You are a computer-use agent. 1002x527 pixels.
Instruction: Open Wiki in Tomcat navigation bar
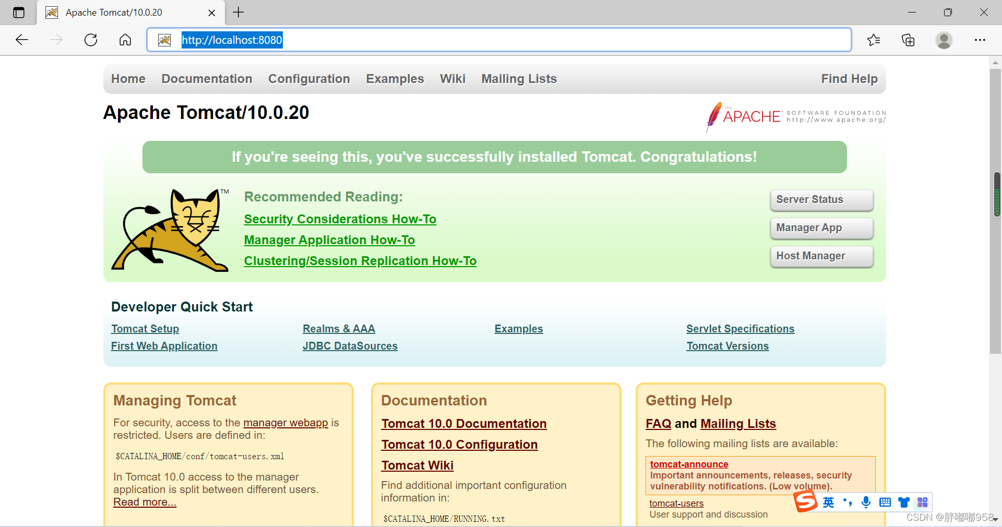coord(452,79)
